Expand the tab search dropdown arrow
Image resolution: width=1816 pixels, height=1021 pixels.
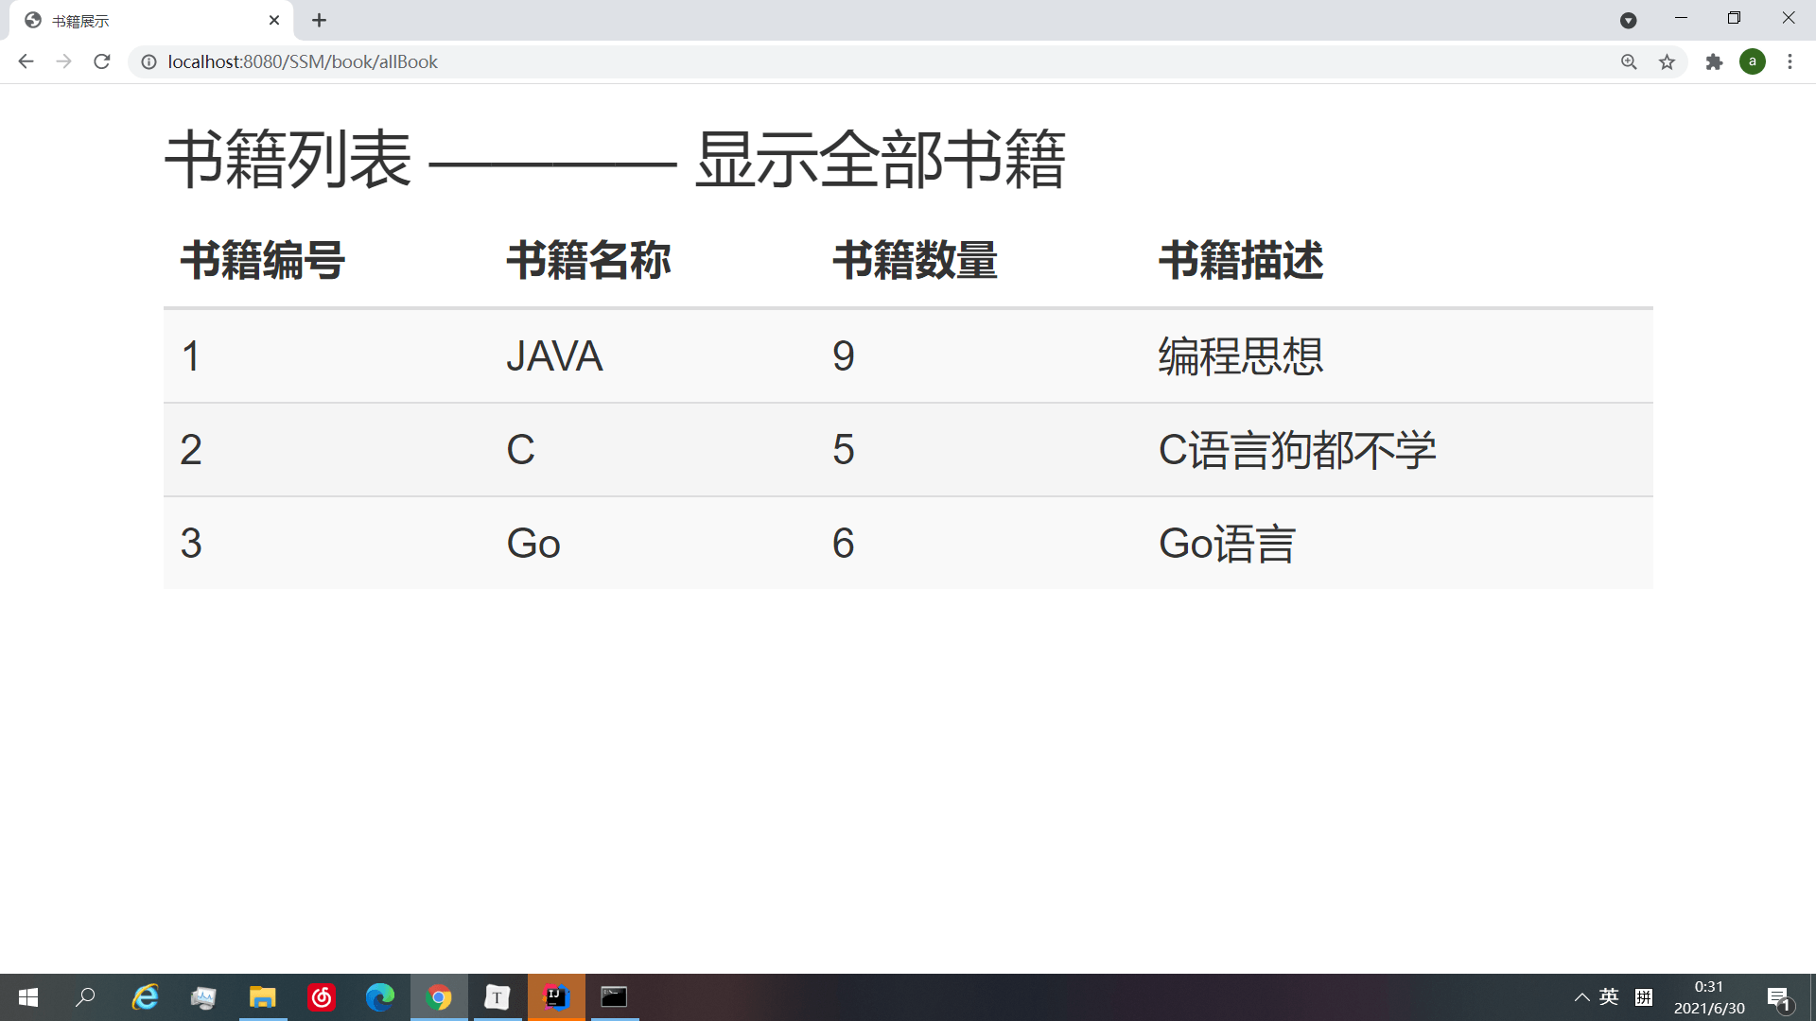point(1628,20)
